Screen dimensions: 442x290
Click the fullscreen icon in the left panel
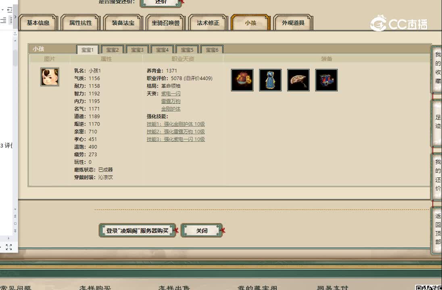pos(9,247)
